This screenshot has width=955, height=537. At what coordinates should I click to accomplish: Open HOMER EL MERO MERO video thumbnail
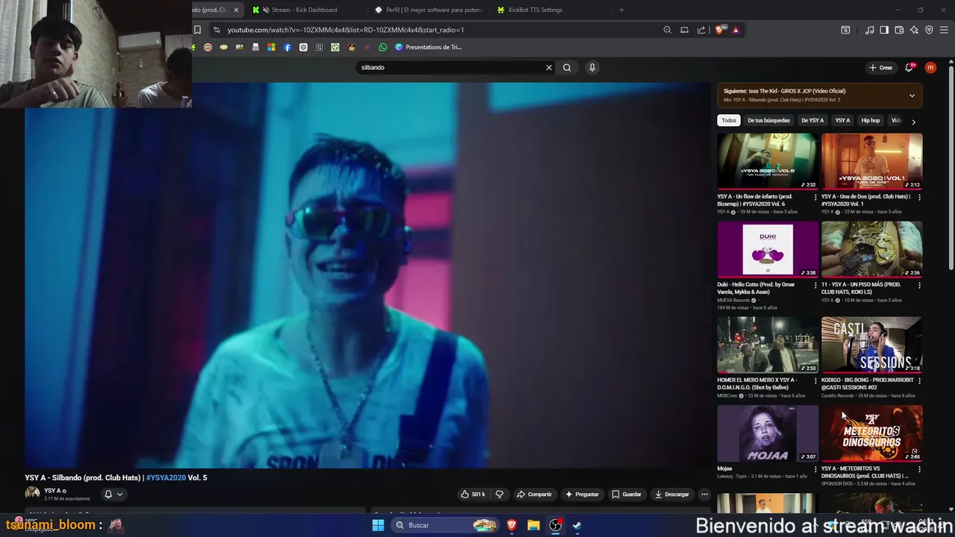click(768, 345)
